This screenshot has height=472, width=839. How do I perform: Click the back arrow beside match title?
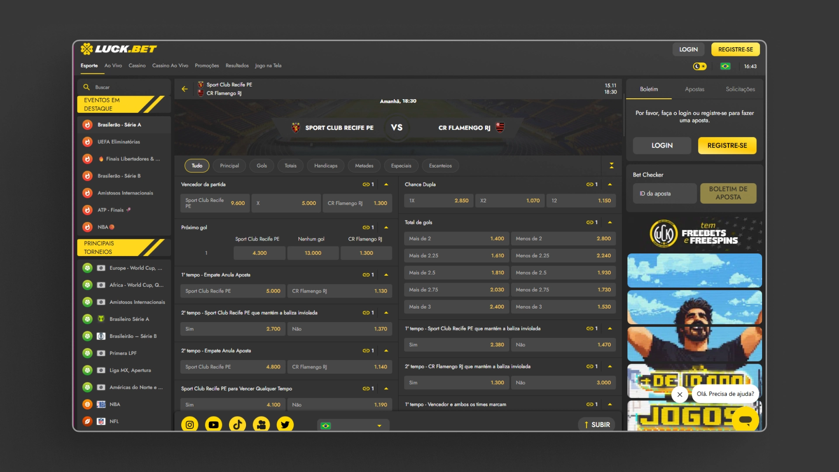185,89
